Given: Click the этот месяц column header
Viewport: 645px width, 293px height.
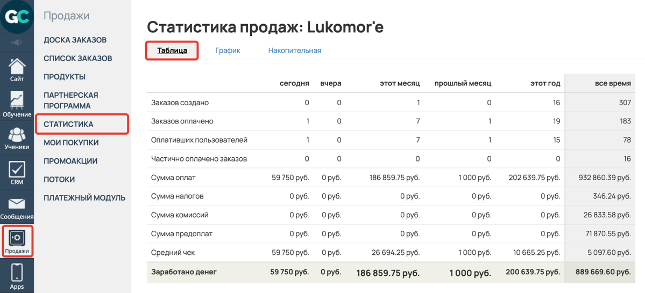Looking at the screenshot, I should click(x=400, y=84).
